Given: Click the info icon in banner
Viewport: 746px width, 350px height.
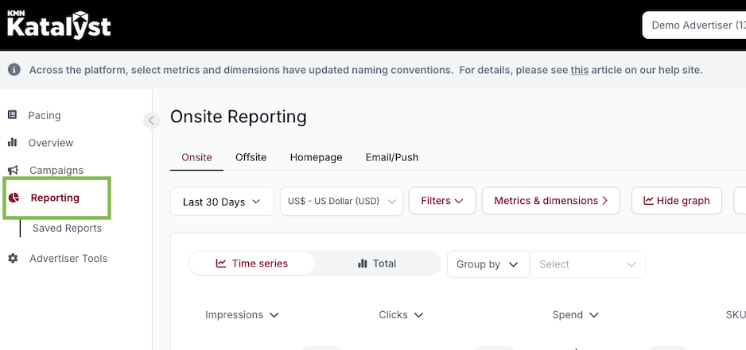Looking at the screenshot, I should (x=14, y=71).
